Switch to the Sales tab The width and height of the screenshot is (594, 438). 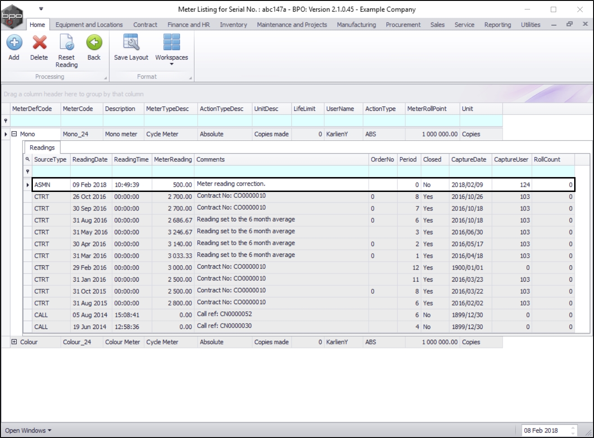437,25
